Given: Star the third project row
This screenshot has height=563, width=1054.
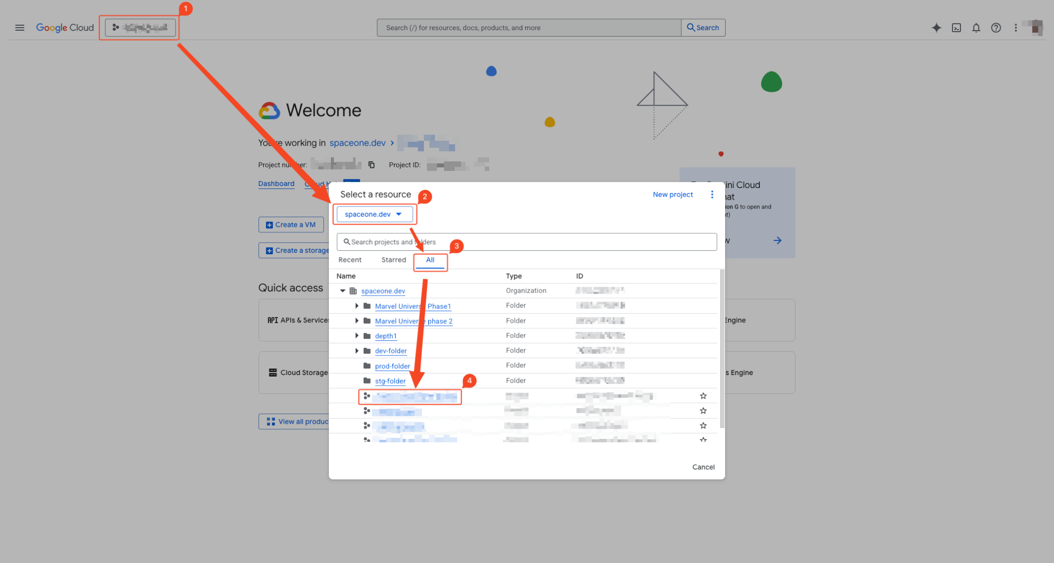Looking at the screenshot, I should 703,426.
